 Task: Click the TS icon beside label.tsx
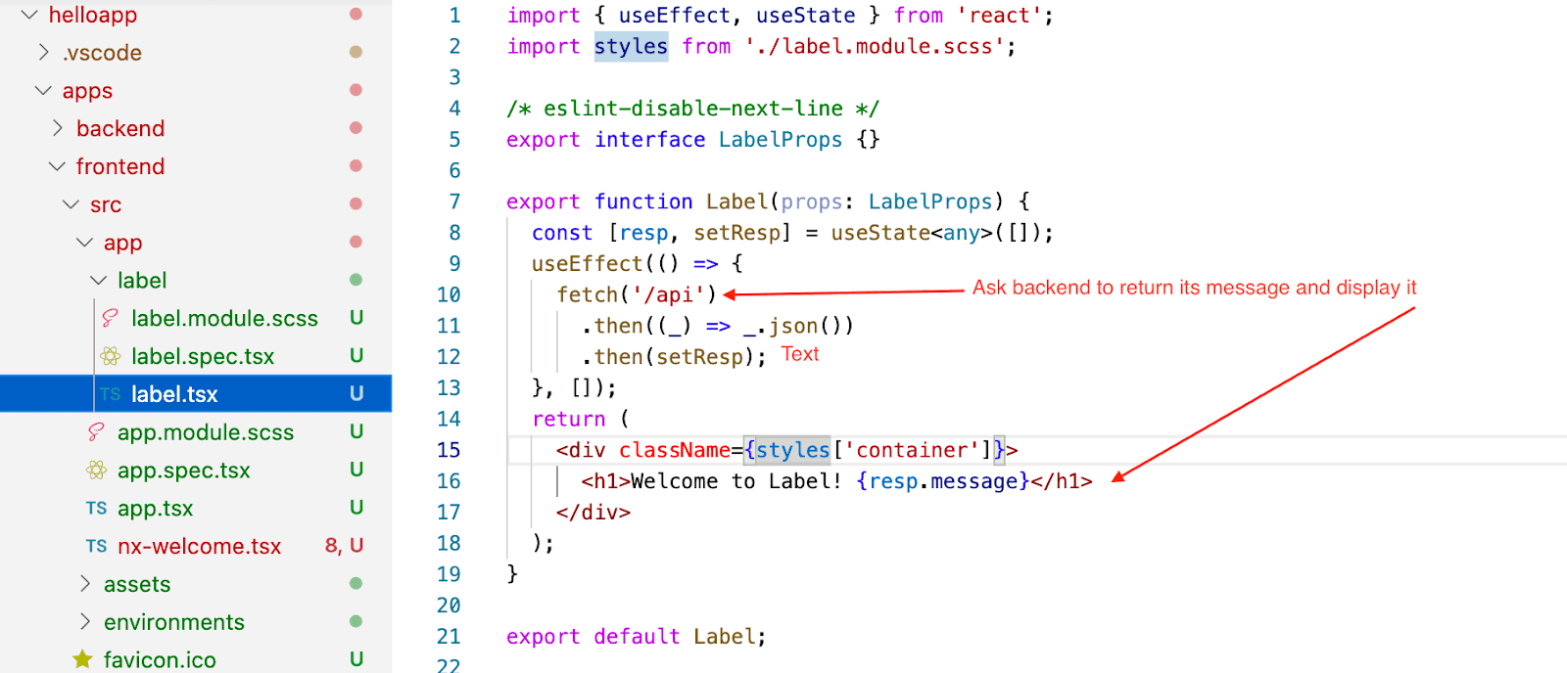point(111,394)
